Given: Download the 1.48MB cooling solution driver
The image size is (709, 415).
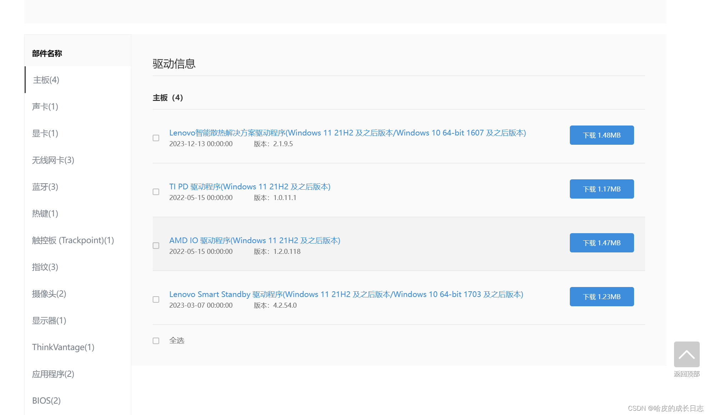Looking at the screenshot, I should pos(601,135).
